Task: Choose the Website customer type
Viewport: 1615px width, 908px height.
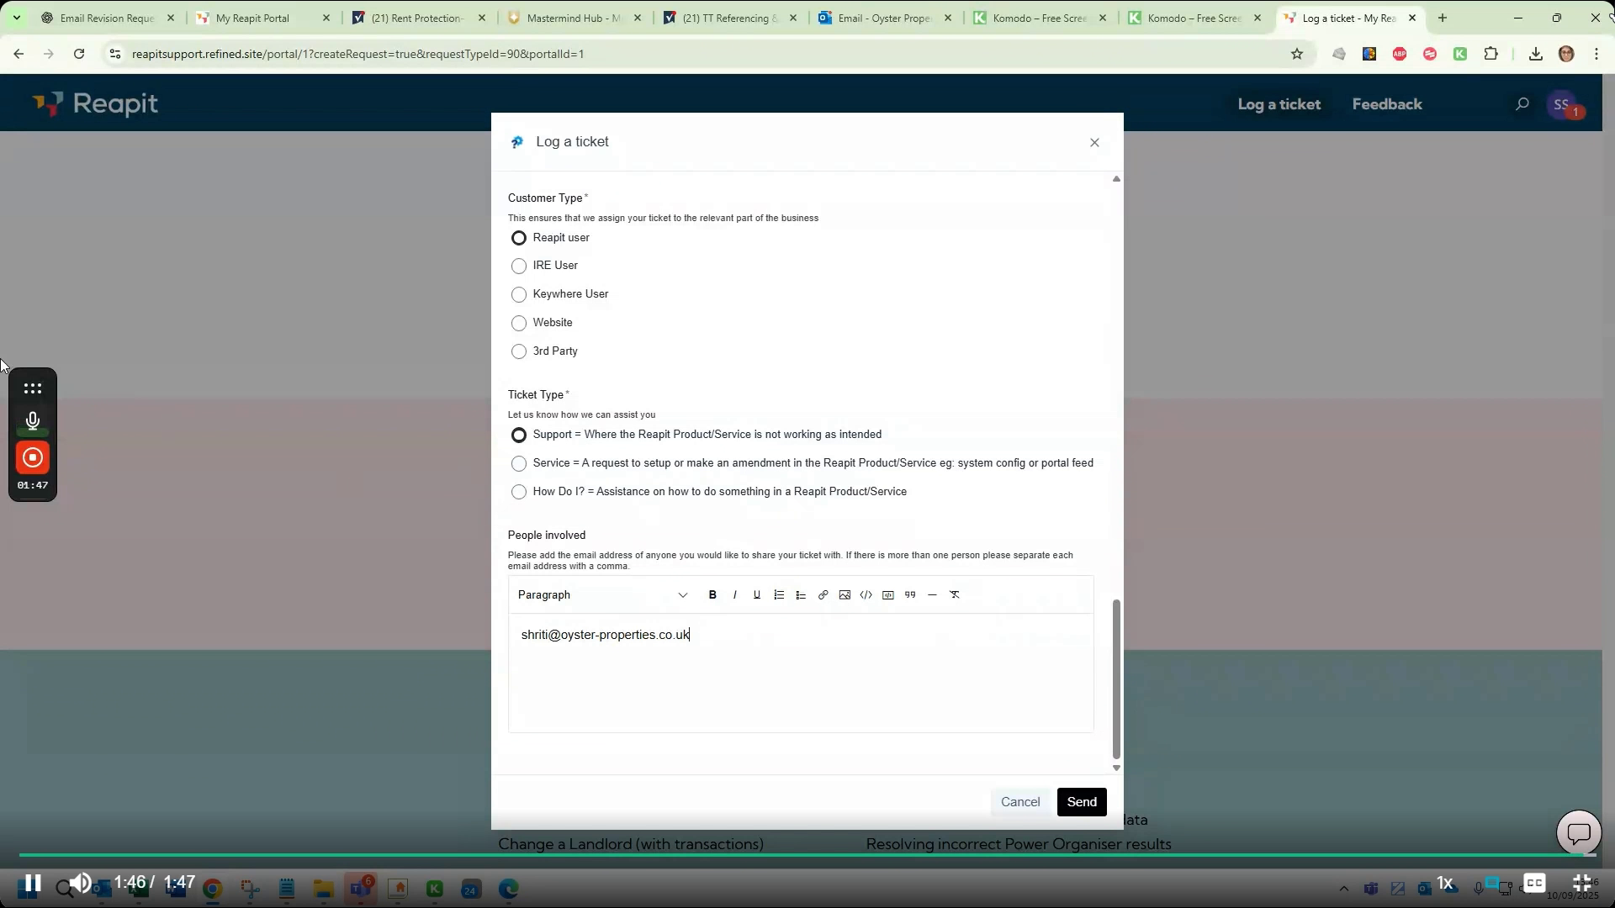Action: [518, 323]
